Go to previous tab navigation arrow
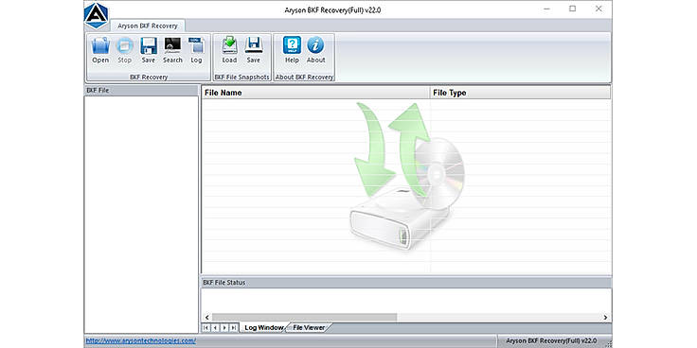The height and width of the screenshot is (348, 697). (215, 327)
